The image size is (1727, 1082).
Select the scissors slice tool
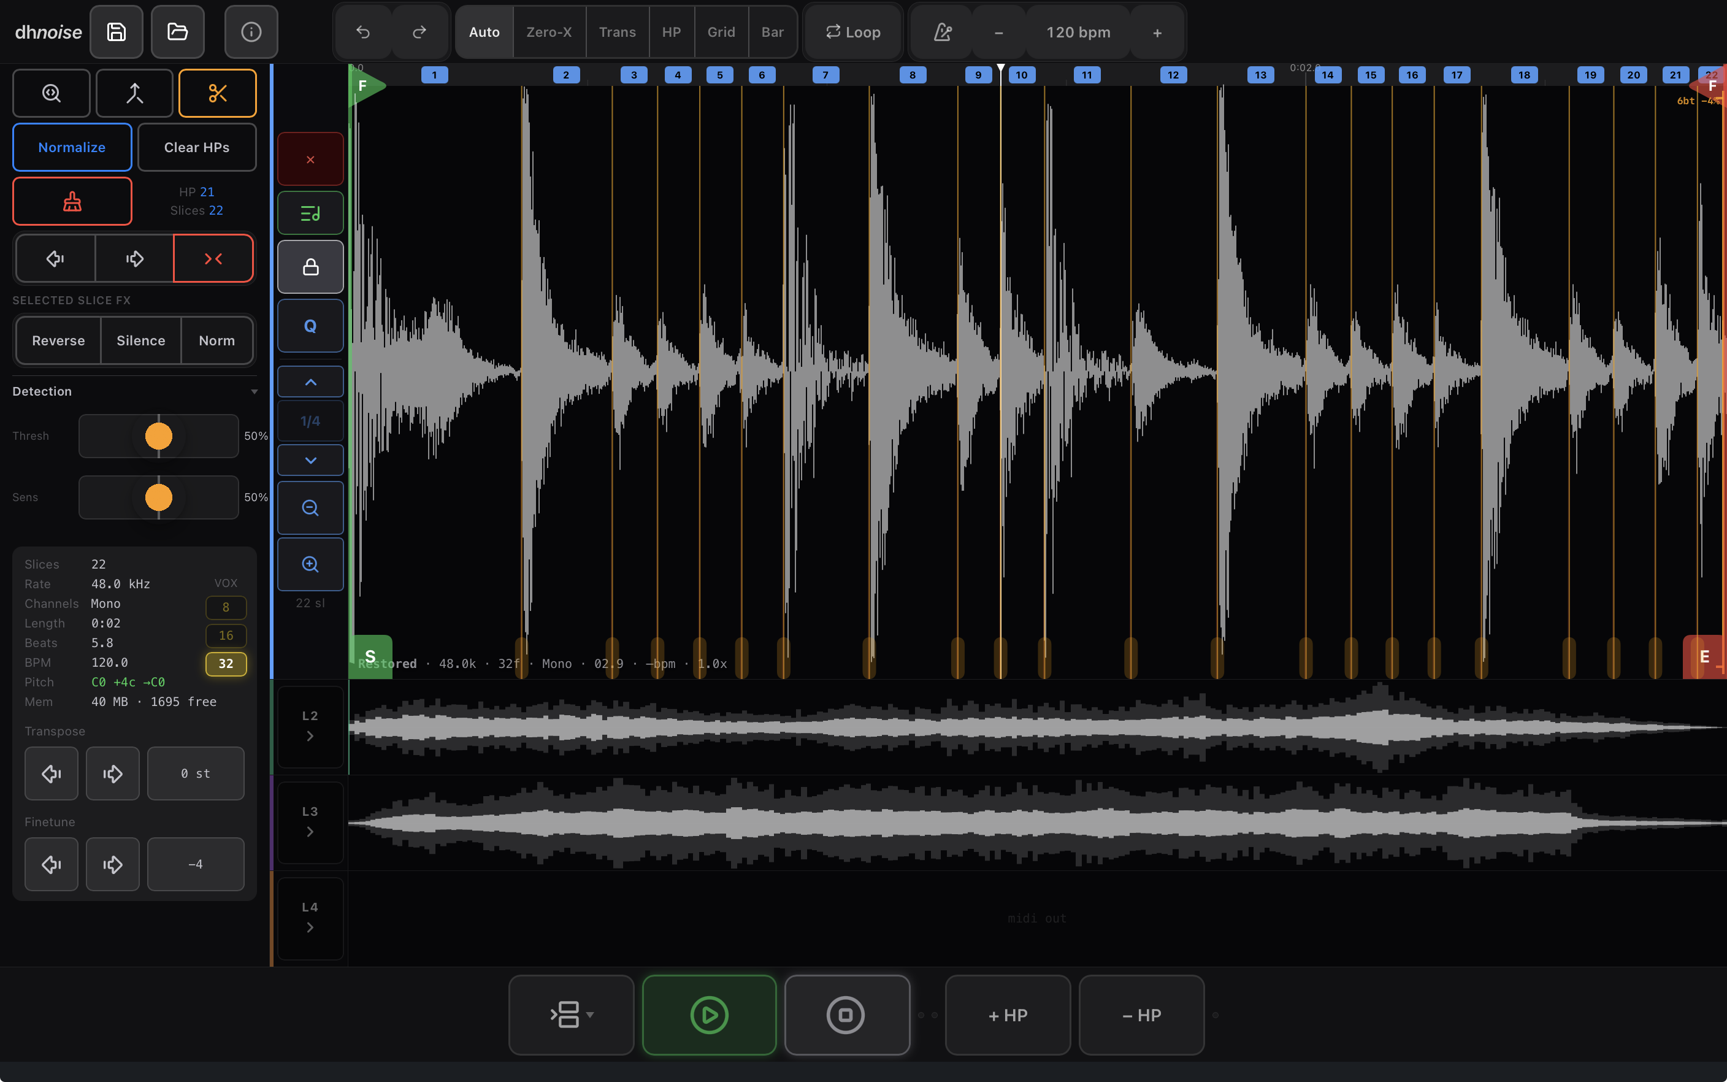(218, 93)
